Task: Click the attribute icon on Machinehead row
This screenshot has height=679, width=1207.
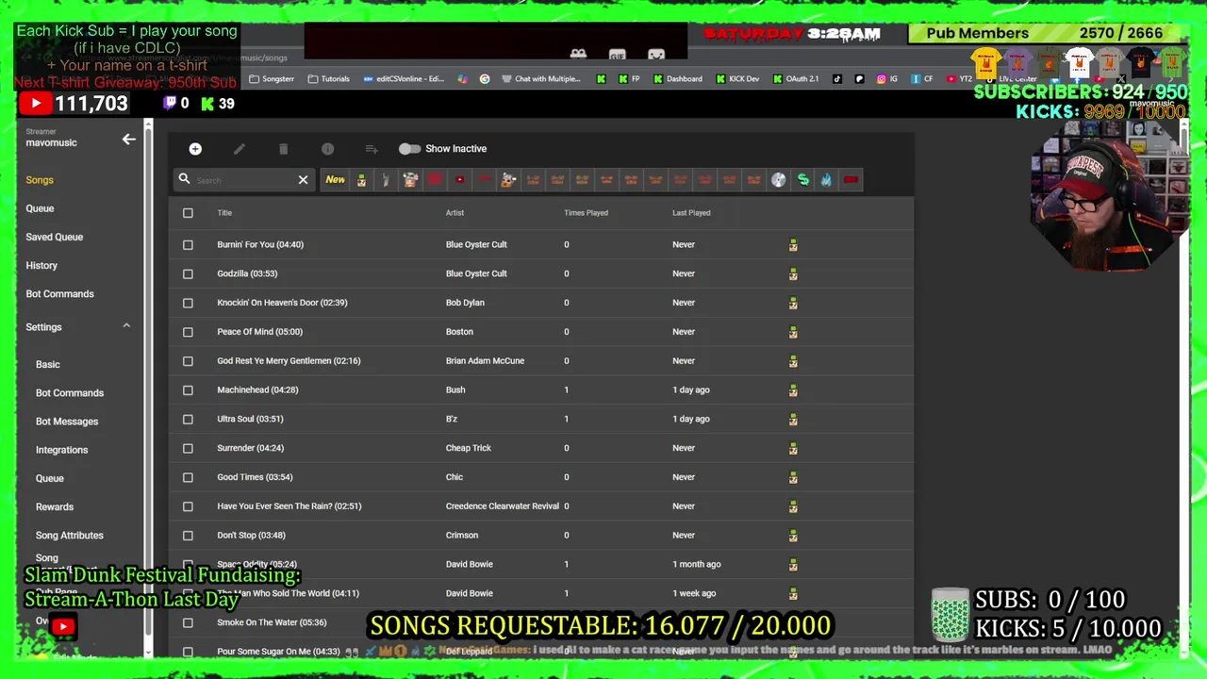Action: click(x=793, y=390)
